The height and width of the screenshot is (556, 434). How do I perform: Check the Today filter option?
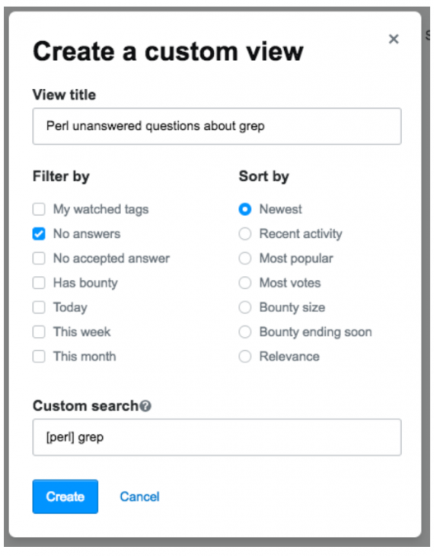click(x=39, y=307)
